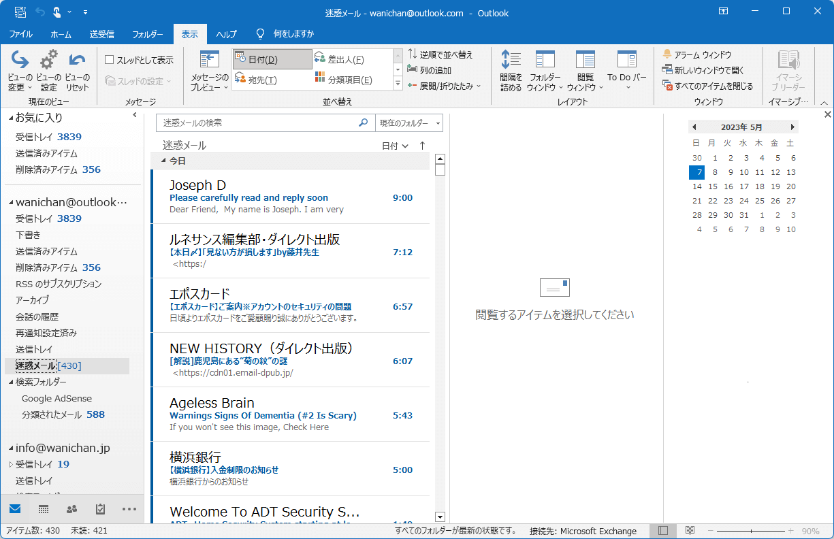Screen dimensions: 834x539
Task: Arrange by To (宛先) in gallery
Action: 272,80
